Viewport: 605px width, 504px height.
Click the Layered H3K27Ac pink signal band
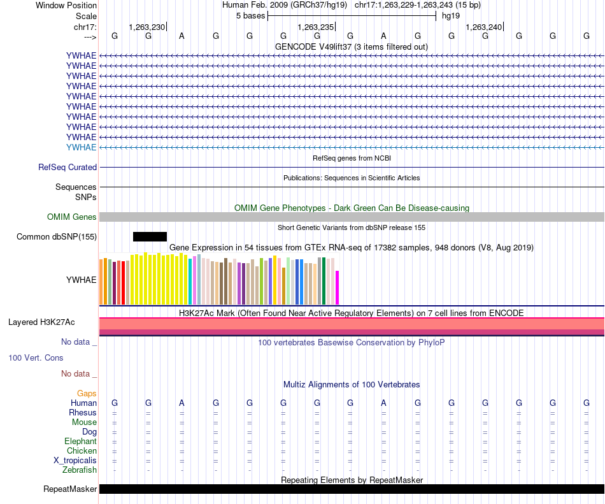click(352, 326)
